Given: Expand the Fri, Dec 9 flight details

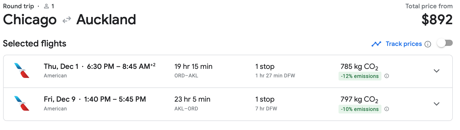Looking at the screenshot, I should [436, 104].
